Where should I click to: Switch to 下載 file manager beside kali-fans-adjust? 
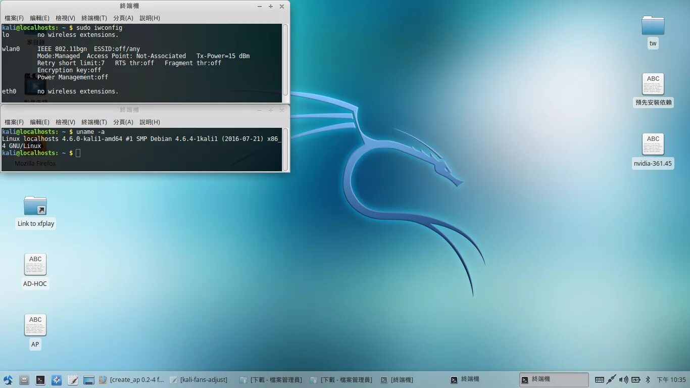[x=271, y=380]
